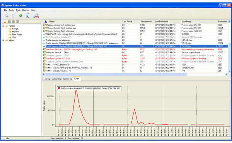Click the icon of WMI Win32_PerfRawData test
Viewport: 232px width, 143px height.
[x=44, y=68]
